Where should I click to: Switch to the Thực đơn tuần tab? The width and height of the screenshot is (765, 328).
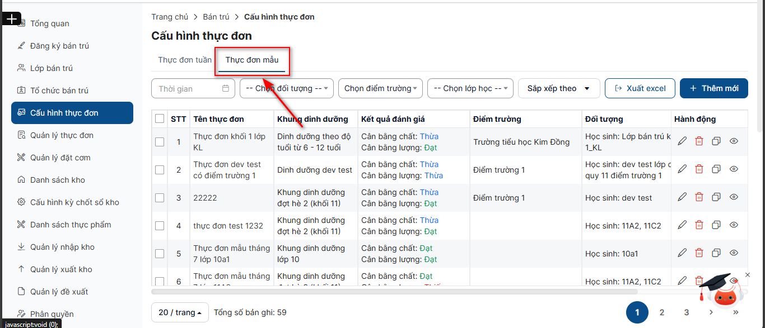[185, 60]
